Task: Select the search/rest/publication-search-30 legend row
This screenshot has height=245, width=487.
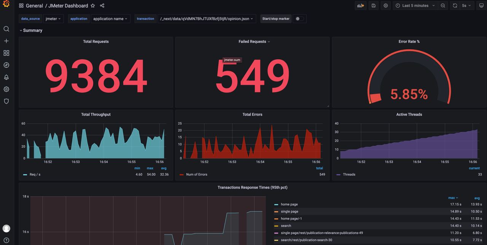Action: (378, 240)
